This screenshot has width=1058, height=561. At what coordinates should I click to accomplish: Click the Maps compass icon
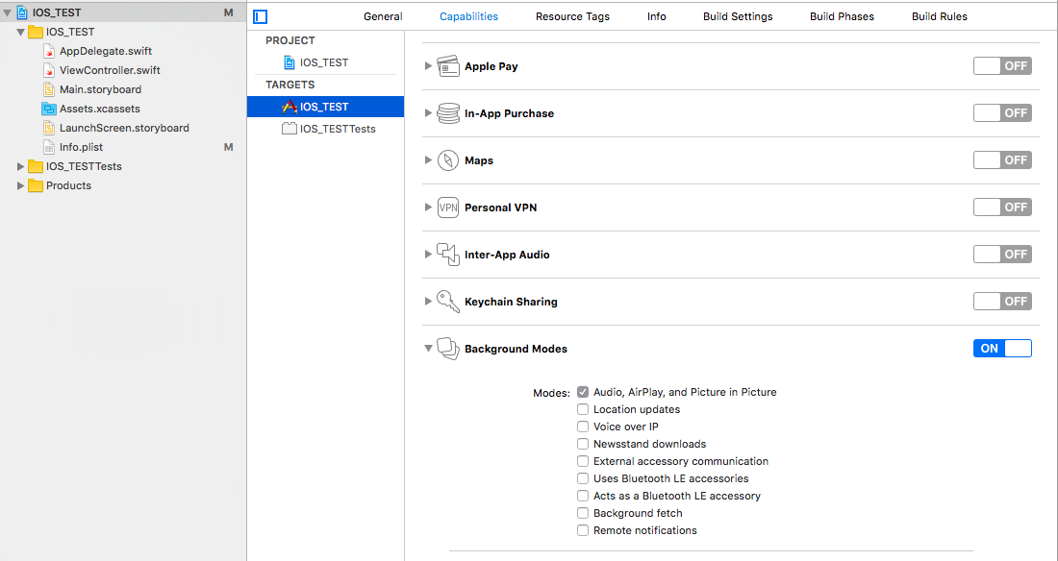click(x=448, y=160)
